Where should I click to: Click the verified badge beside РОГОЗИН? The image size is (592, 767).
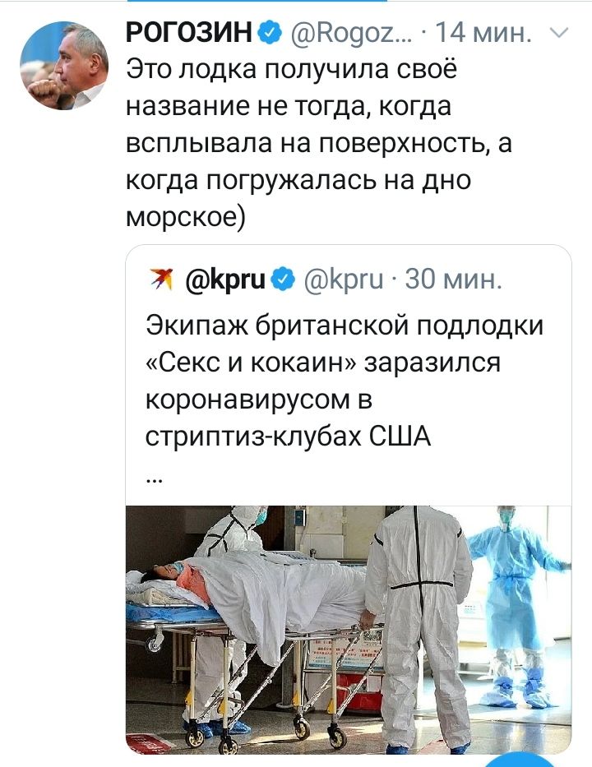pyautogui.click(x=270, y=34)
